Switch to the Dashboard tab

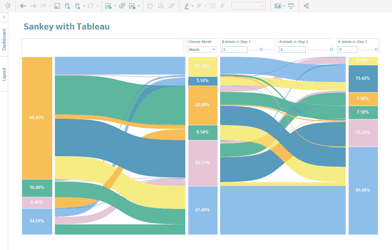pos(4,39)
